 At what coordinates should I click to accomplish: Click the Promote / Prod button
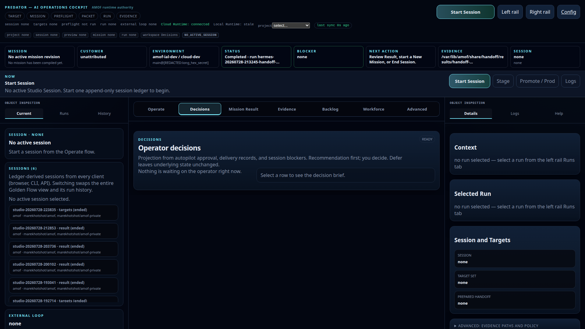coord(537,81)
